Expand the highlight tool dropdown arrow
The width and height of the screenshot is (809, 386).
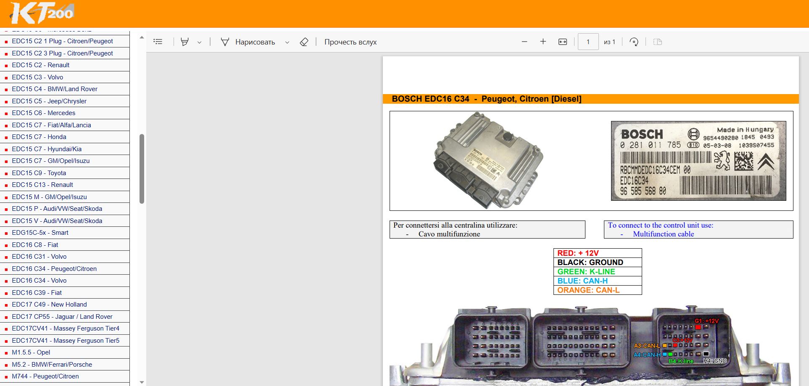coord(199,42)
